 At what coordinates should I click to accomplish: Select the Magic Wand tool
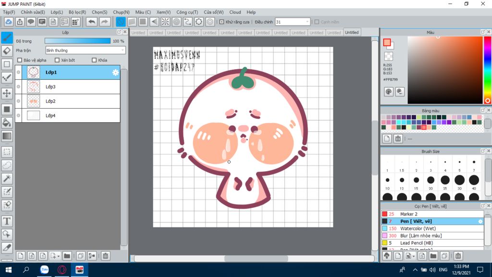tap(7, 178)
